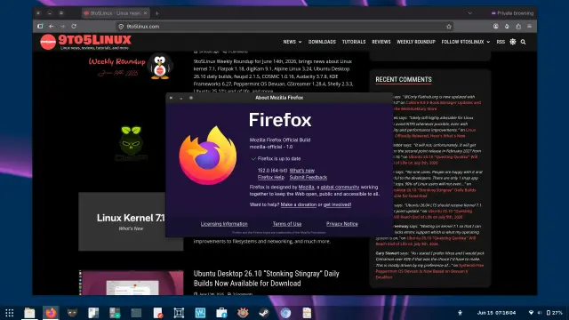This screenshot has height=320, width=569.
Task: Open the screenshot capture tool in taskbar
Action: (x=179, y=312)
